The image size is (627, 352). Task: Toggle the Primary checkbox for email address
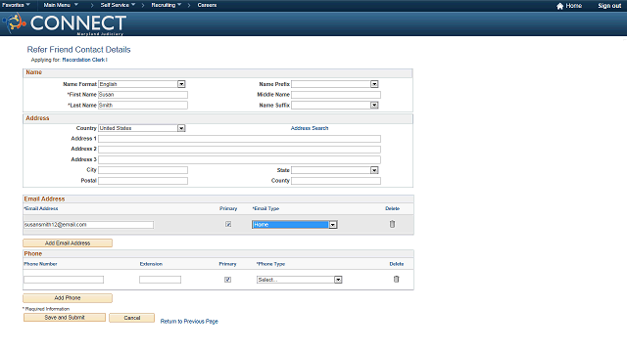tap(228, 224)
